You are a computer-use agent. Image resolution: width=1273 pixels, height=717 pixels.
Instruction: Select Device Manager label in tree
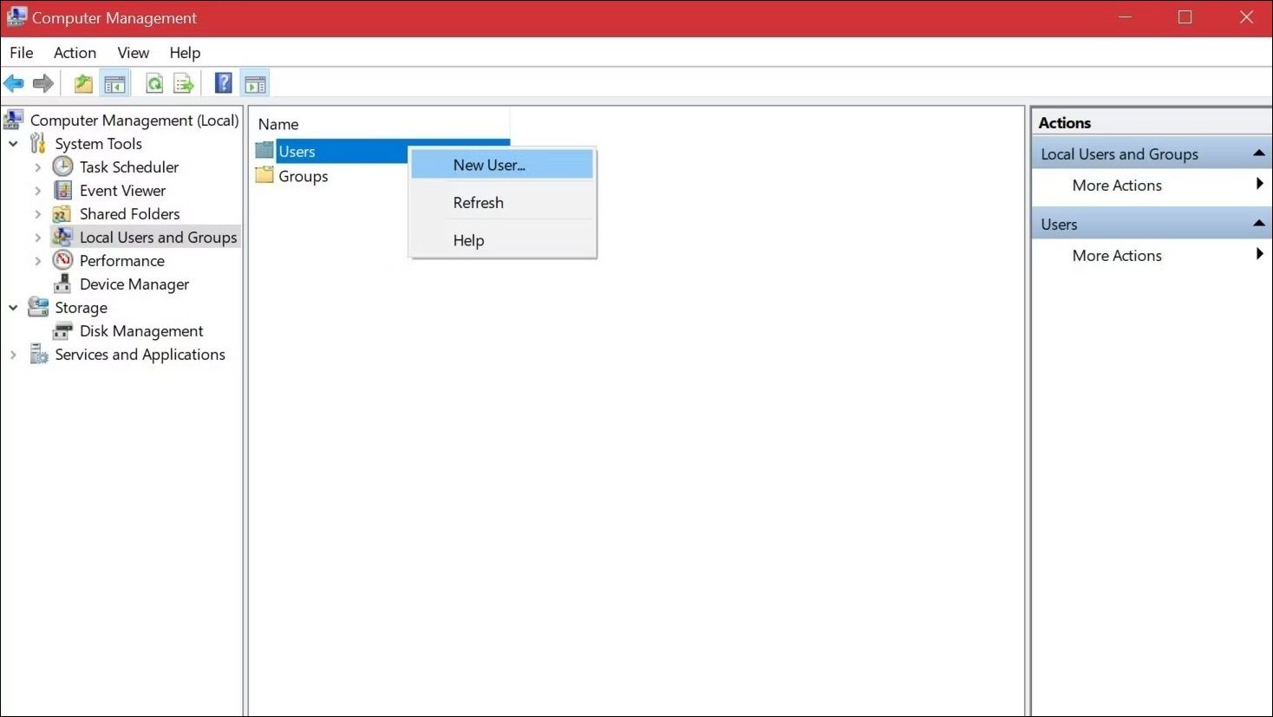pyautogui.click(x=134, y=284)
